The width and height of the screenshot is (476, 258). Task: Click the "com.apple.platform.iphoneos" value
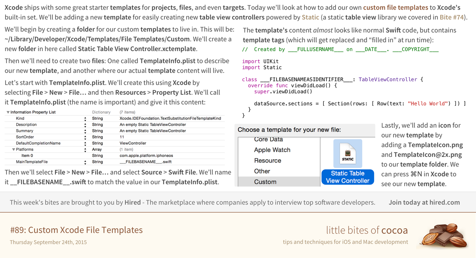(146, 156)
